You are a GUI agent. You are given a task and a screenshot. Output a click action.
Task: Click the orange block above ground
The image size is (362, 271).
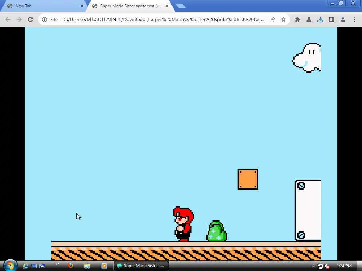coord(248,179)
